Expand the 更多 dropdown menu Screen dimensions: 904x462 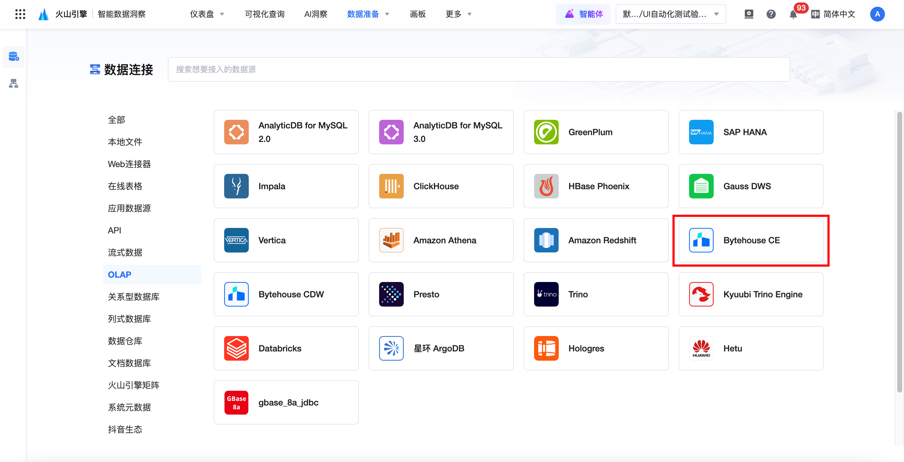pos(459,14)
